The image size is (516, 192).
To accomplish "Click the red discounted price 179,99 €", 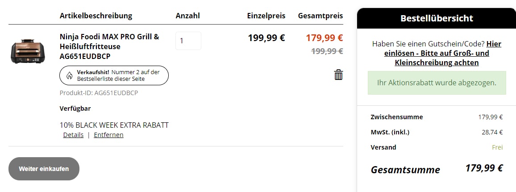I will [324, 38].
